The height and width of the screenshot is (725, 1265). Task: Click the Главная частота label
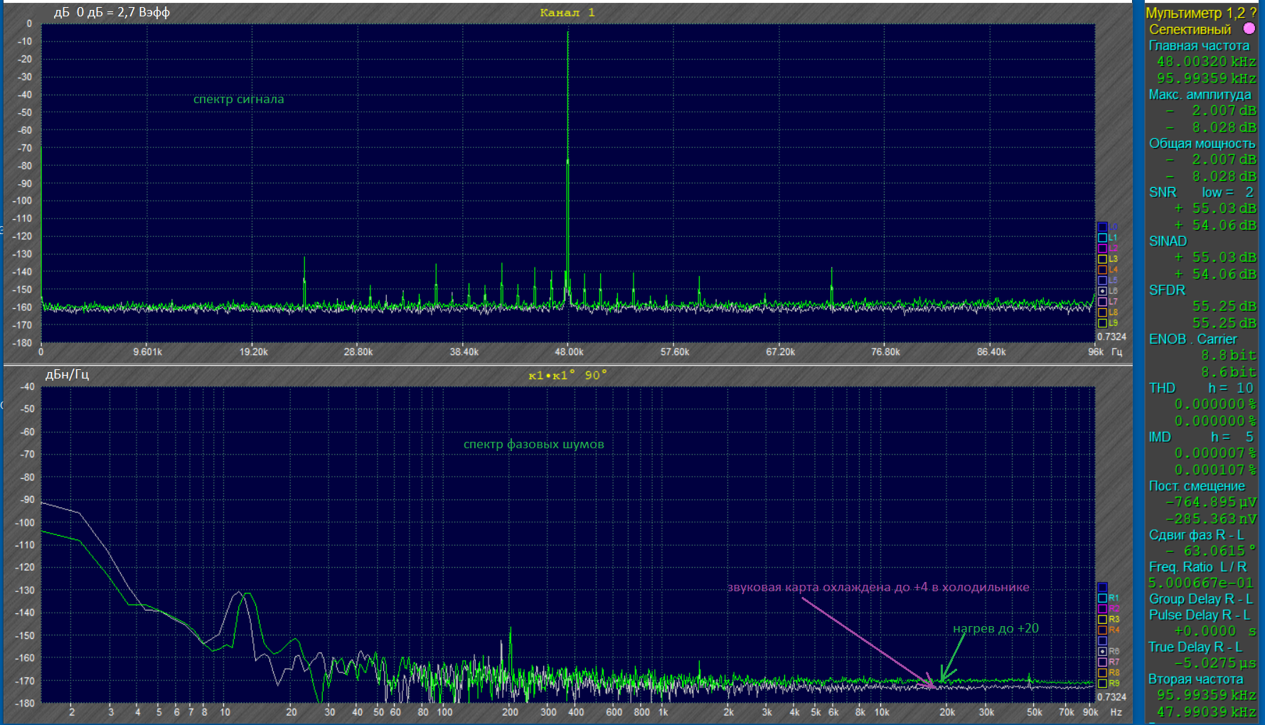(x=1199, y=46)
